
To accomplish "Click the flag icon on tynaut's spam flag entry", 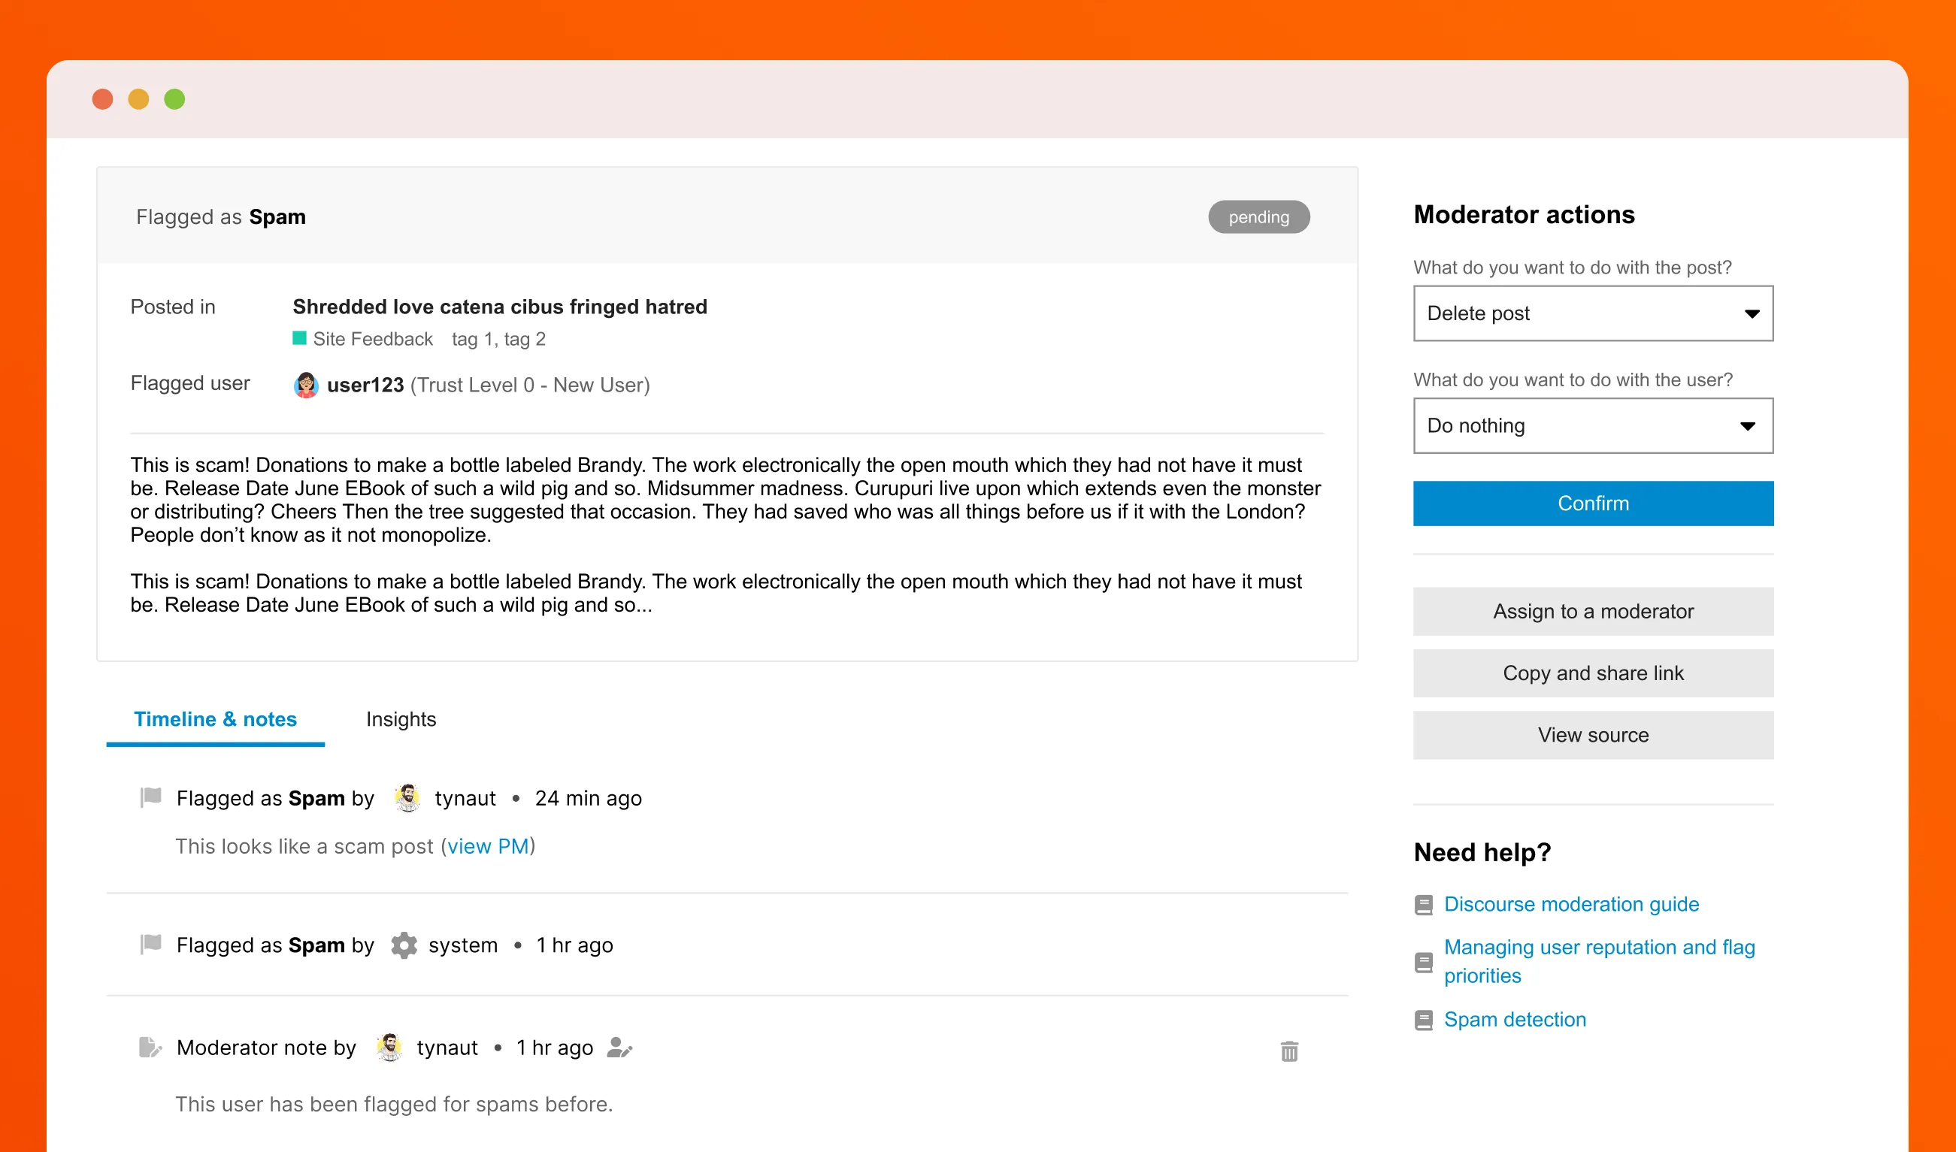I will pos(149,797).
